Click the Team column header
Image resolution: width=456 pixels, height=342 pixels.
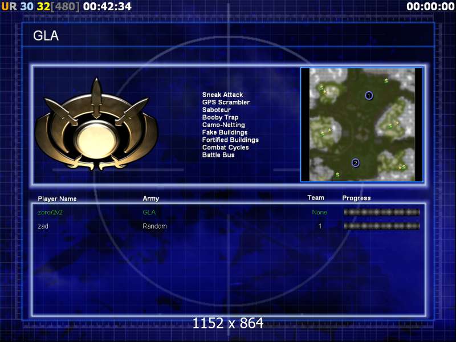(316, 198)
